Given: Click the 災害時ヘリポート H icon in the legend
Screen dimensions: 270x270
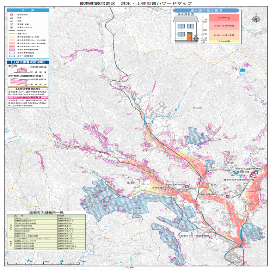Looking at the screenshot, I should 12,27.
